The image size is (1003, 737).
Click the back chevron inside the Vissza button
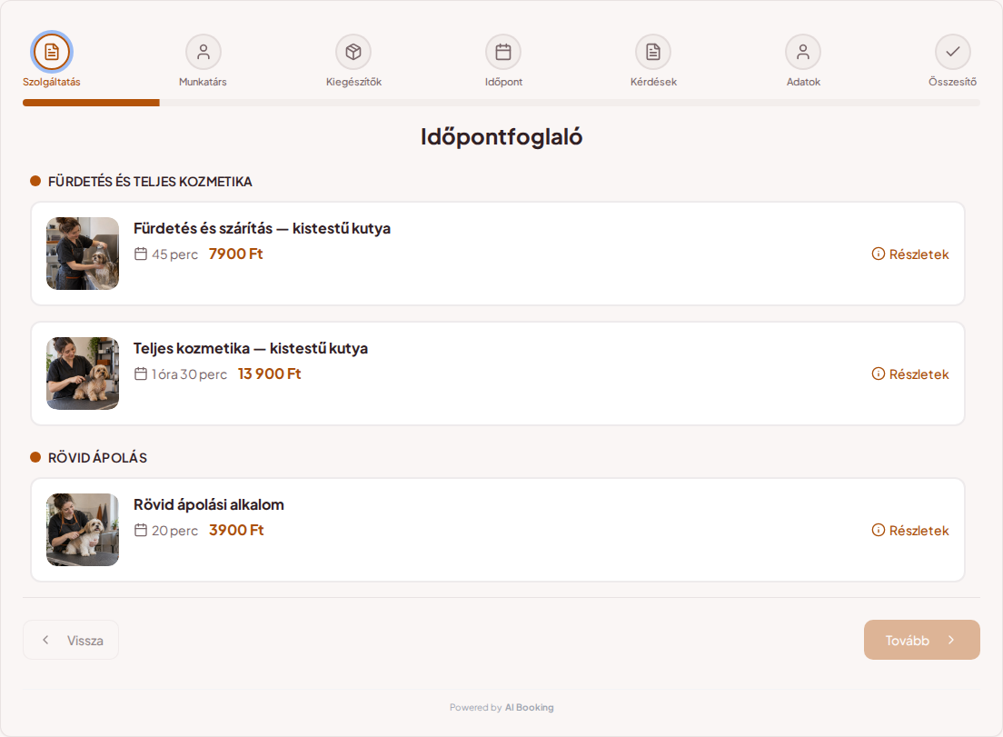(45, 640)
